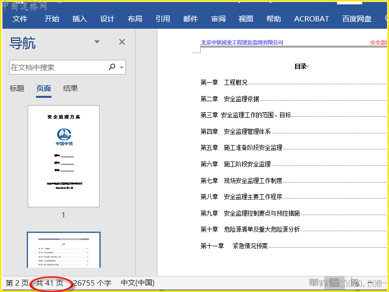Switch to the 视图 ribbon tab

(246, 19)
